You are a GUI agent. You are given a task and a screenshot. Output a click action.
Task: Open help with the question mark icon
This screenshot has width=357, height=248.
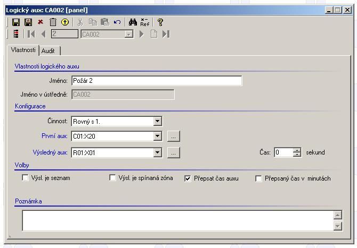click(160, 22)
